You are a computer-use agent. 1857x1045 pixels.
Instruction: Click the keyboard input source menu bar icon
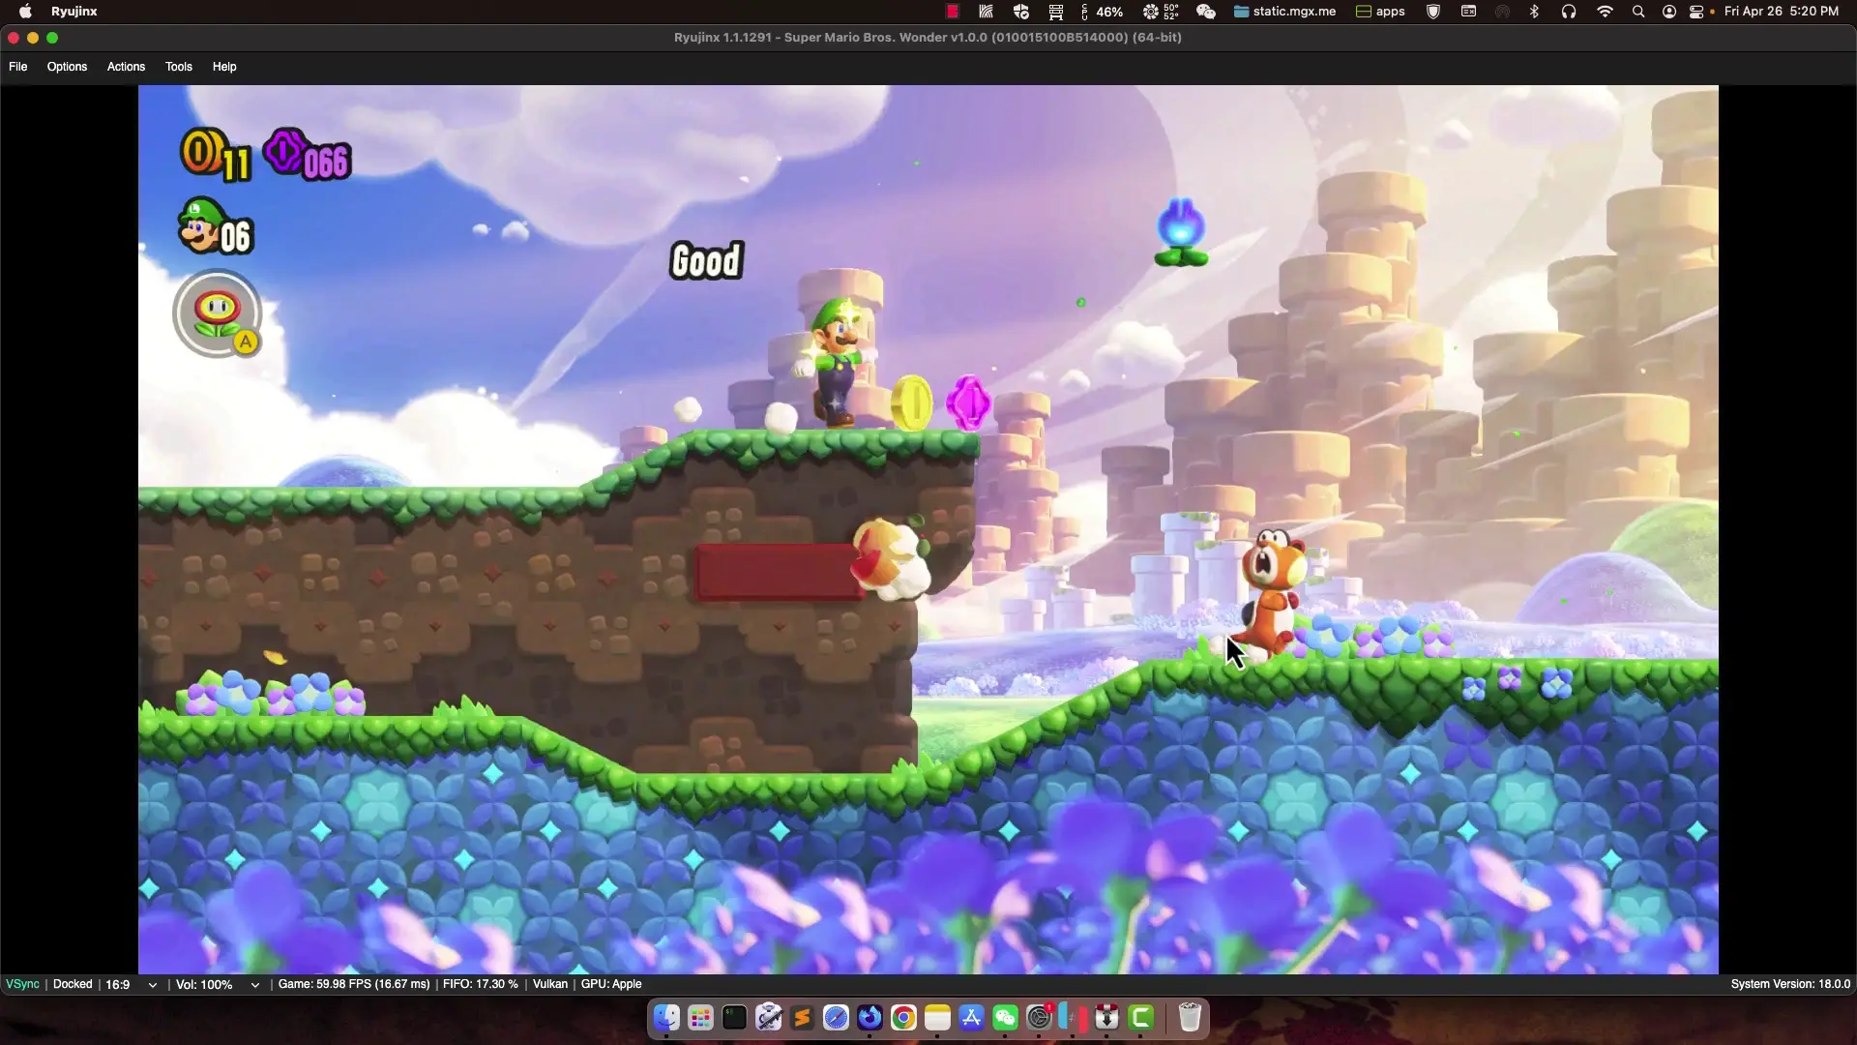[x=1468, y=12]
